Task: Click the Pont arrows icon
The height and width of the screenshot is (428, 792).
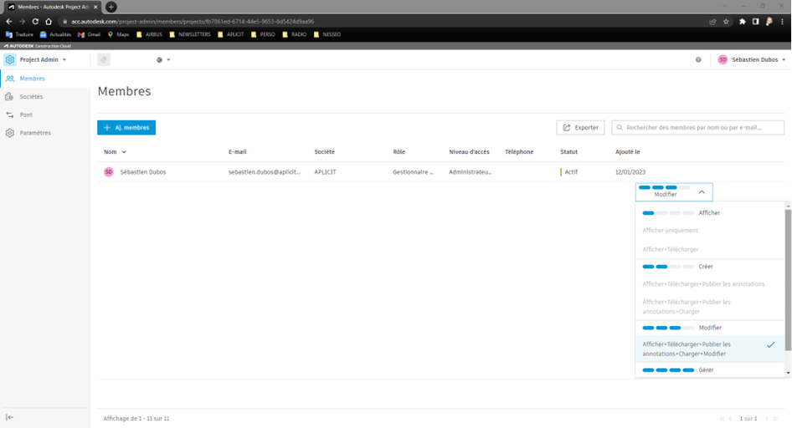Action: 9,115
